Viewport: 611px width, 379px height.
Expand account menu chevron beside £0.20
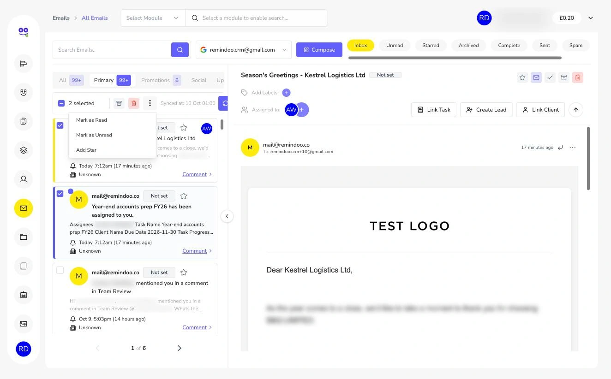pos(591,18)
